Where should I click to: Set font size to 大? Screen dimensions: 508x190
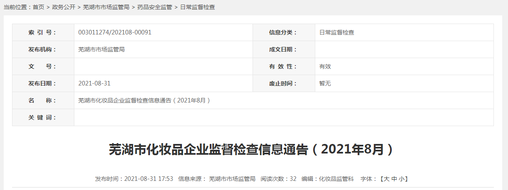click(x=386, y=179)
